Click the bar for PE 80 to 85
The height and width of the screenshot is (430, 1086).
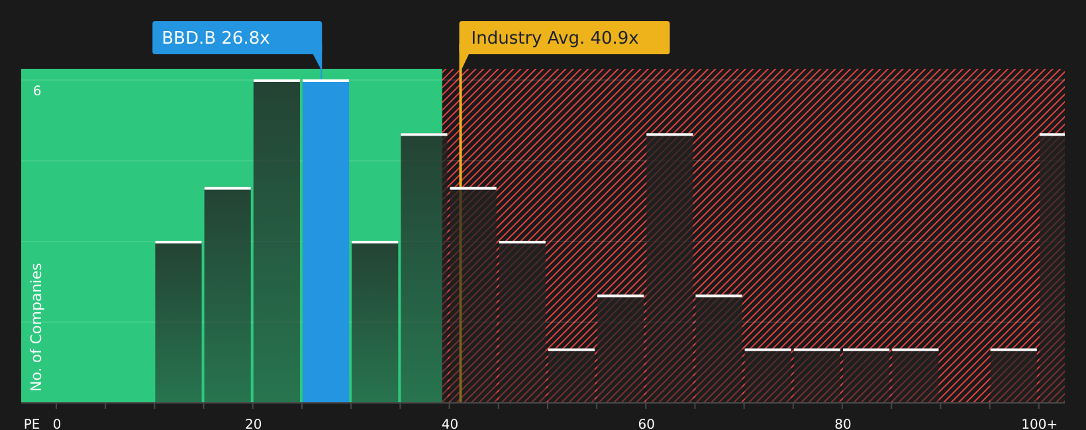866,376
